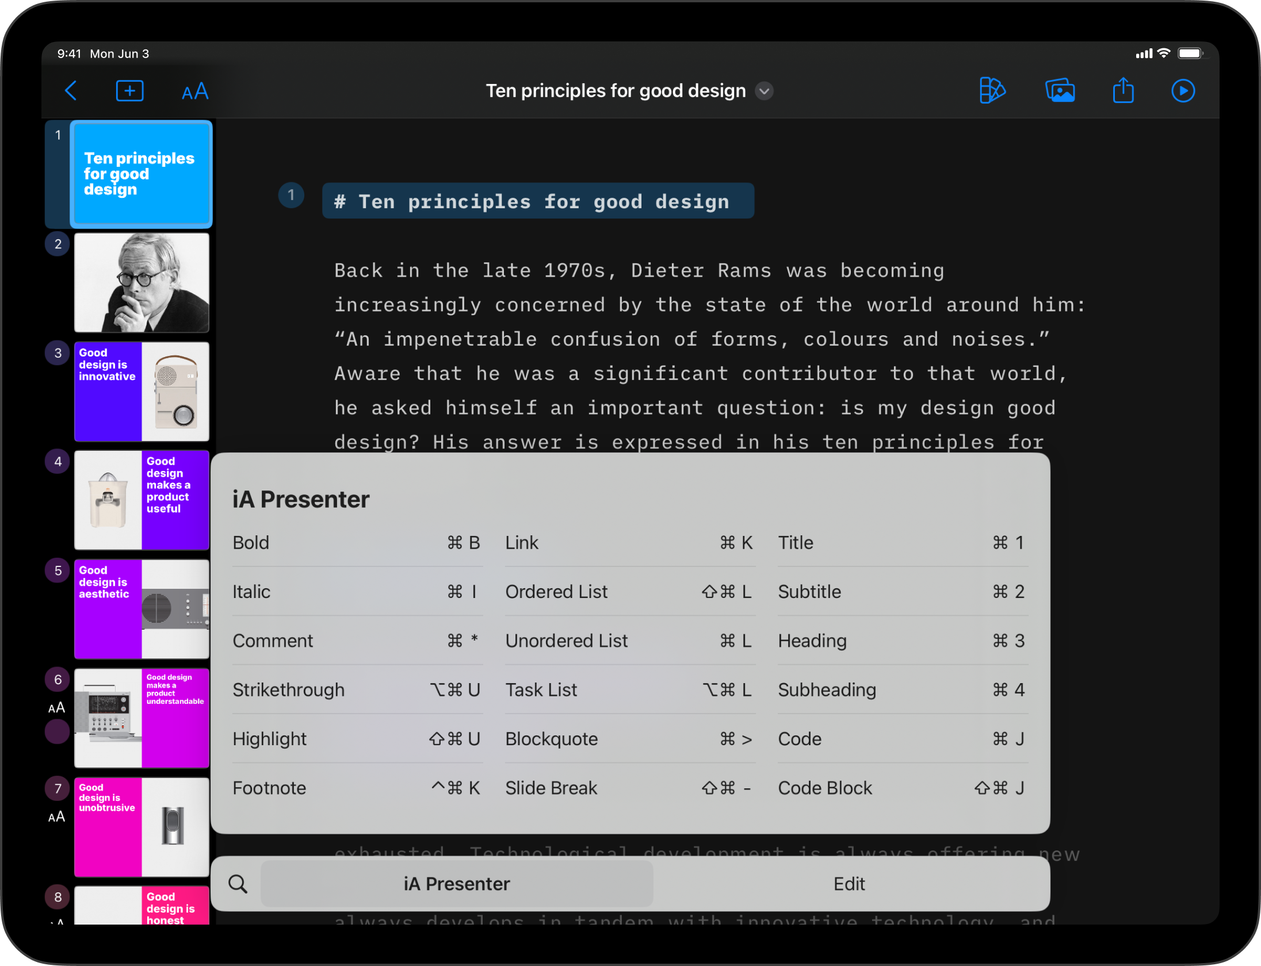Expand the presentation title dropdown

[766, 91]
